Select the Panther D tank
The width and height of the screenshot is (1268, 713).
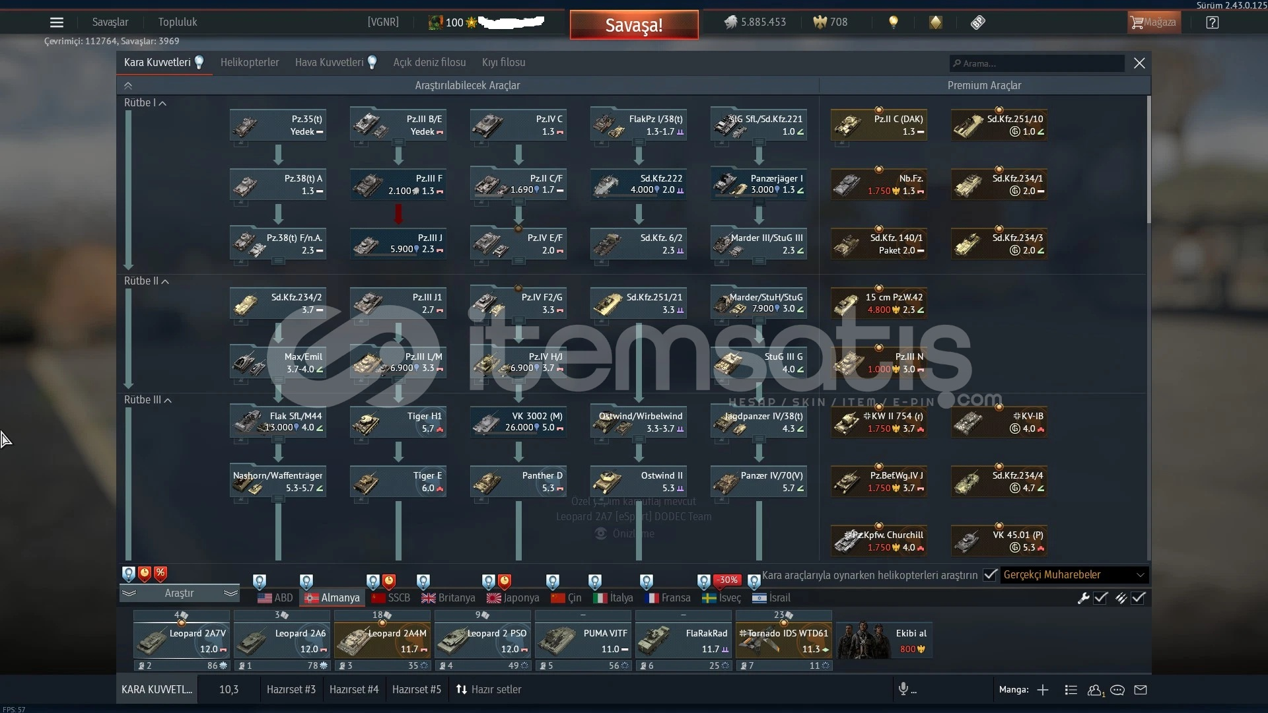518,482
